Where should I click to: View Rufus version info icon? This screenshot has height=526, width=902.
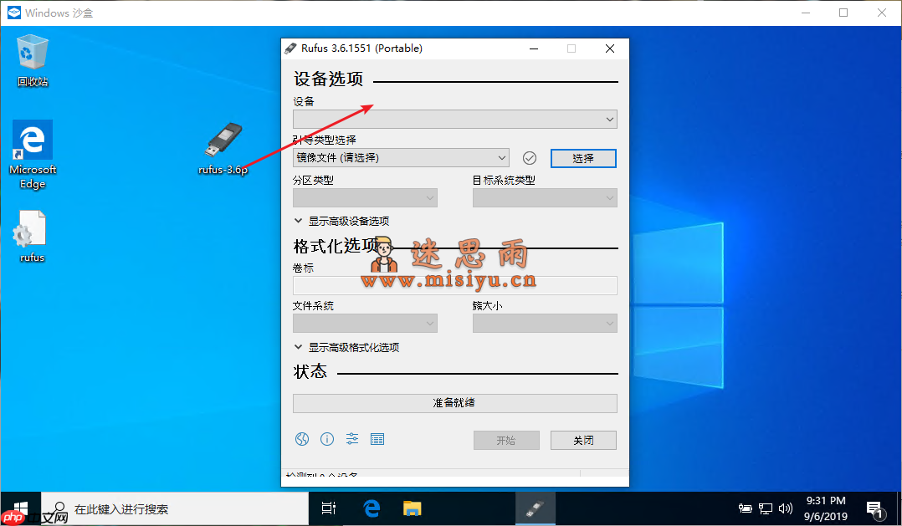[326, 439]
